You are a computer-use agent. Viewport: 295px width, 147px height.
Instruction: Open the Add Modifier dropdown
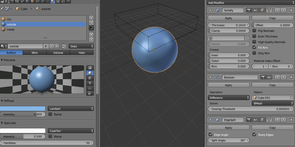click(x=250, y=3)
